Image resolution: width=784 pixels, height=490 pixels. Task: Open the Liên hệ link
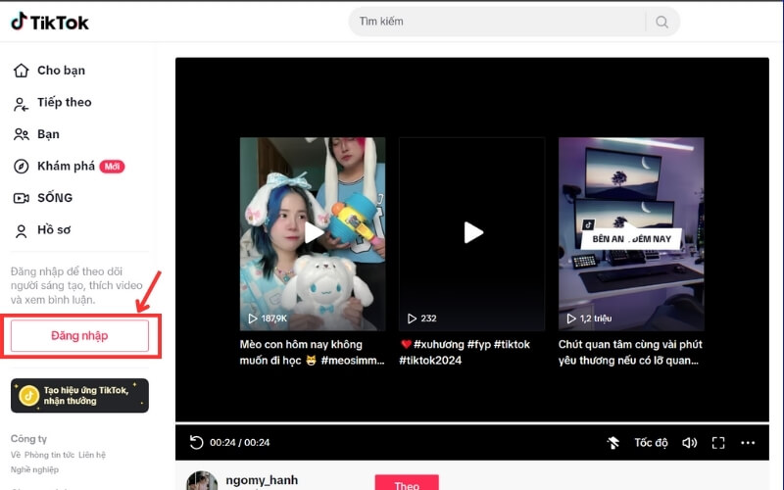pyautogui.click(x=92, y=455)
